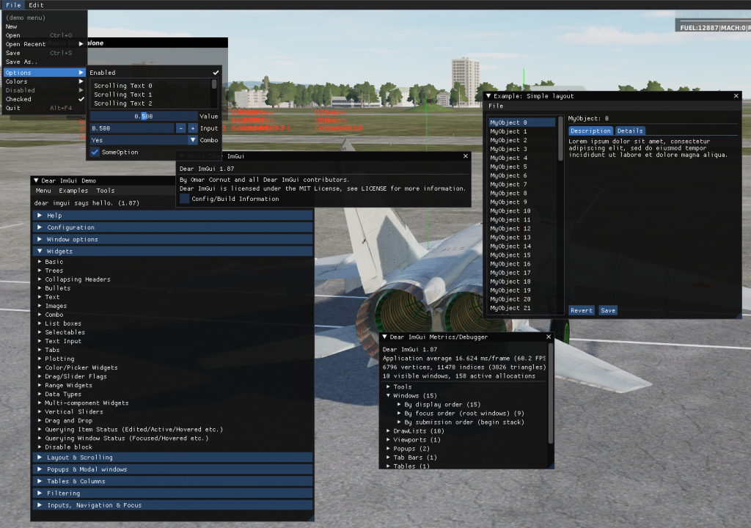751x528 pixels.
Task: Switch to the Details tab
Action: (x=630, y=131)
